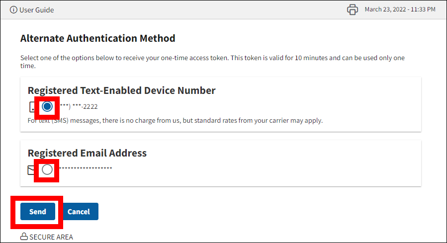Click the Registered Email Address heading
Viewport: 447px width, 243px height.
(x=87, y=153)
